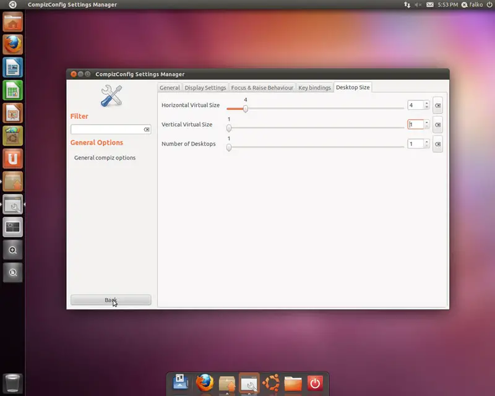The height and width of the screenshot is (396, 495).
Task: Click the Horizontal Virtual Size value box
Action: click(x=415, y=105)
